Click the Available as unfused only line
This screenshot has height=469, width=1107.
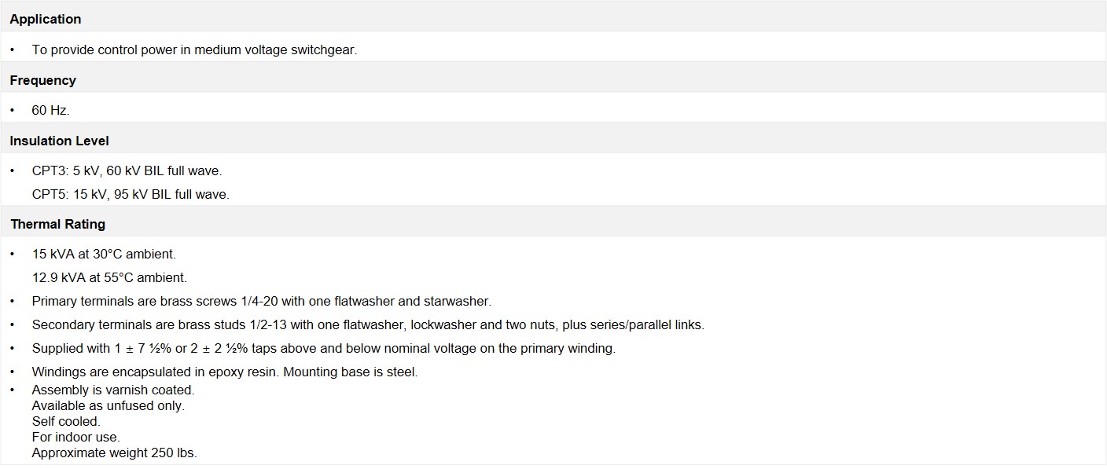[x=108, y=405]
